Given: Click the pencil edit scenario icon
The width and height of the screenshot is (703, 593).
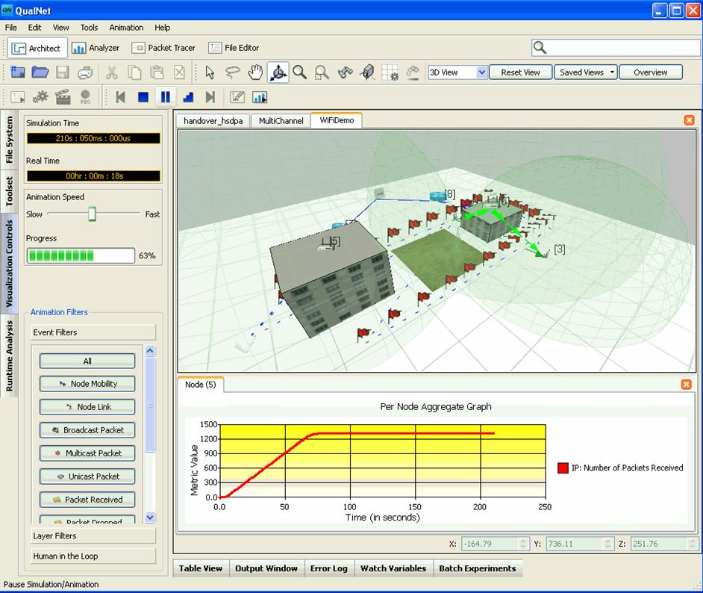Looking at the screenshot, I should (237, 97).
